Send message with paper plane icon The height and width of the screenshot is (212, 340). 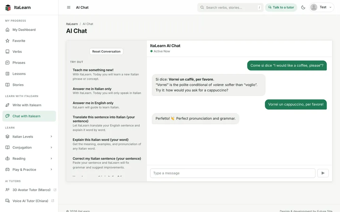[323, 173]
